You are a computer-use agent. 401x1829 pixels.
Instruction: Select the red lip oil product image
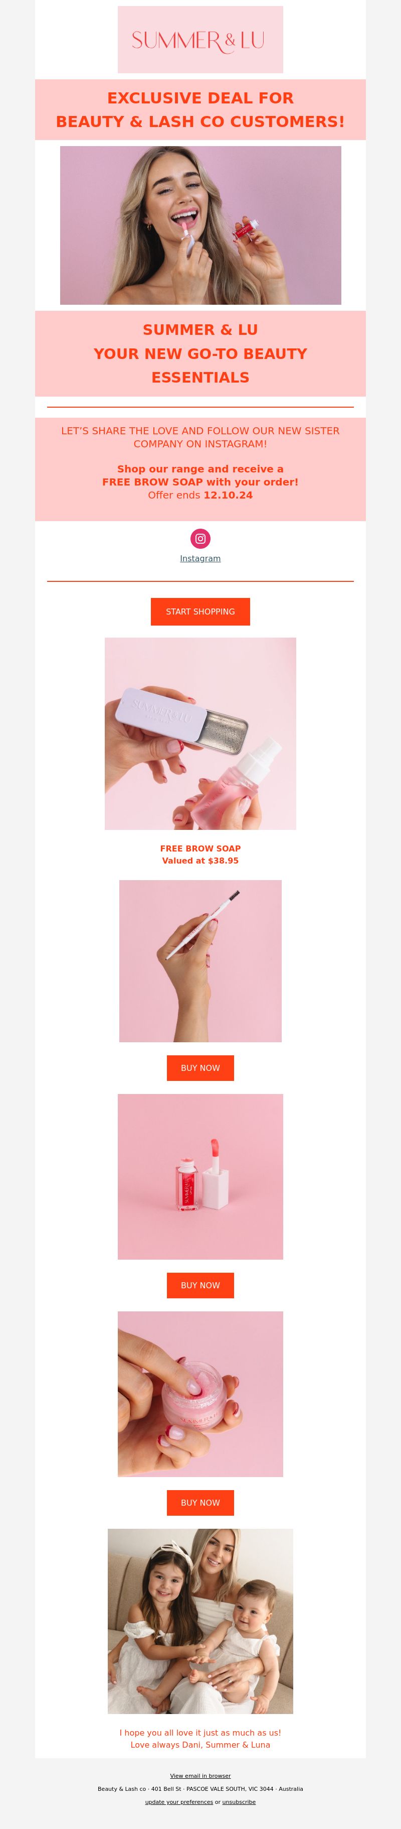coord(200,1176)
